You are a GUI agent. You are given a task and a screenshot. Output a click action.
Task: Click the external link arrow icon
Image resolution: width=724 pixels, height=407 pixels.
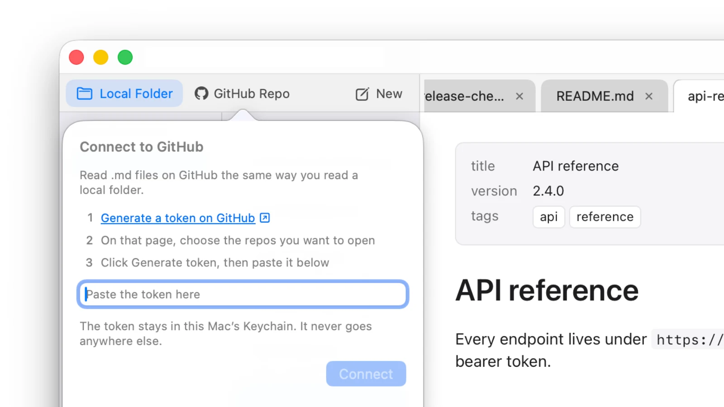pyautogui.click(x=265, y=218)
